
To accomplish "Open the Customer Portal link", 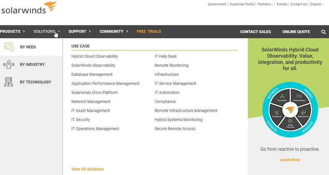I will (242, 4).
